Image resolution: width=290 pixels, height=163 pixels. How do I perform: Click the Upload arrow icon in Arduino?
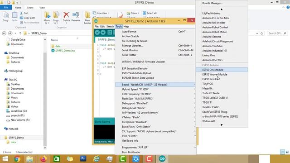[103, 33]
